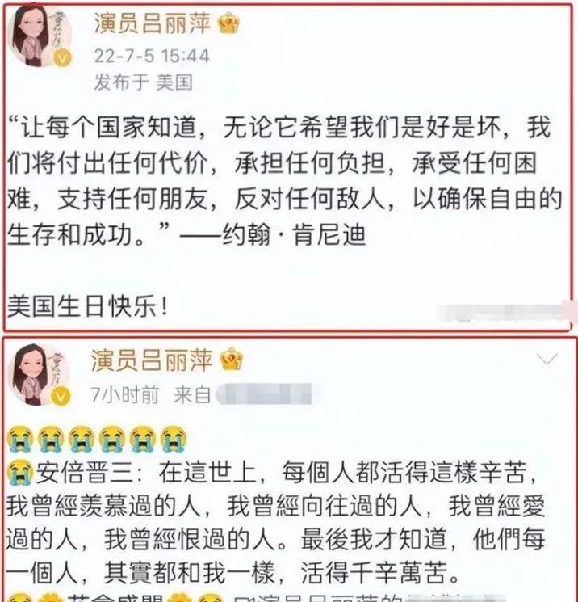The image size is (578, 602).
Task: Expand the chevron menu on the second post
Action: [x=547, y=360]
